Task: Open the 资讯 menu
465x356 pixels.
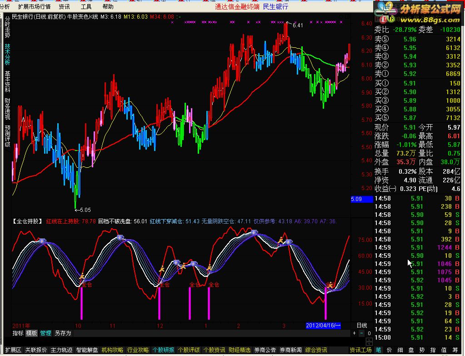Action: coord(64,6)
